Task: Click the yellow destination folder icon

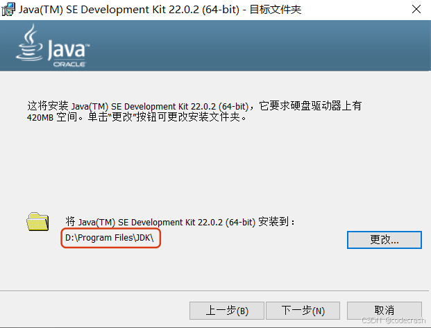Action: (37, 221)
